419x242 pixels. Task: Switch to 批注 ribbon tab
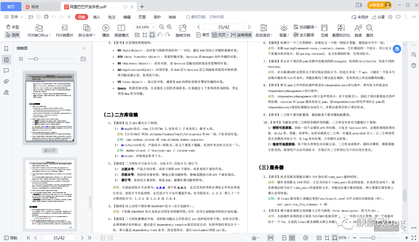pyautogui.click(x=112, y=17)
